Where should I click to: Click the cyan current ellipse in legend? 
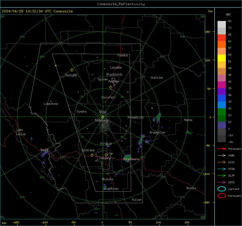click(x=222, y=189)
